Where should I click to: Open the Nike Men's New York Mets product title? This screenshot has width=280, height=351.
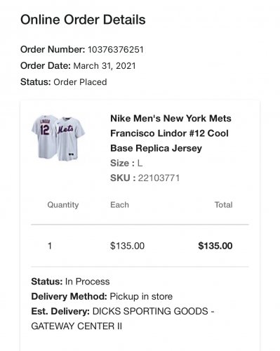(x=171, y=133)
